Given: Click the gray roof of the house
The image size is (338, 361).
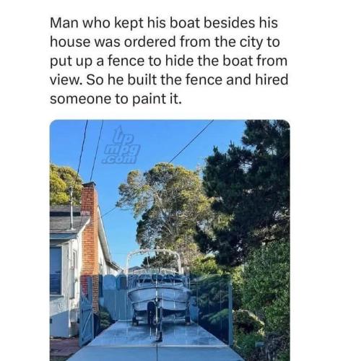Looking at the screenshot, I should 66,222.
